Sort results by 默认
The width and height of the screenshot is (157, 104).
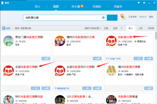pos(131,28)
